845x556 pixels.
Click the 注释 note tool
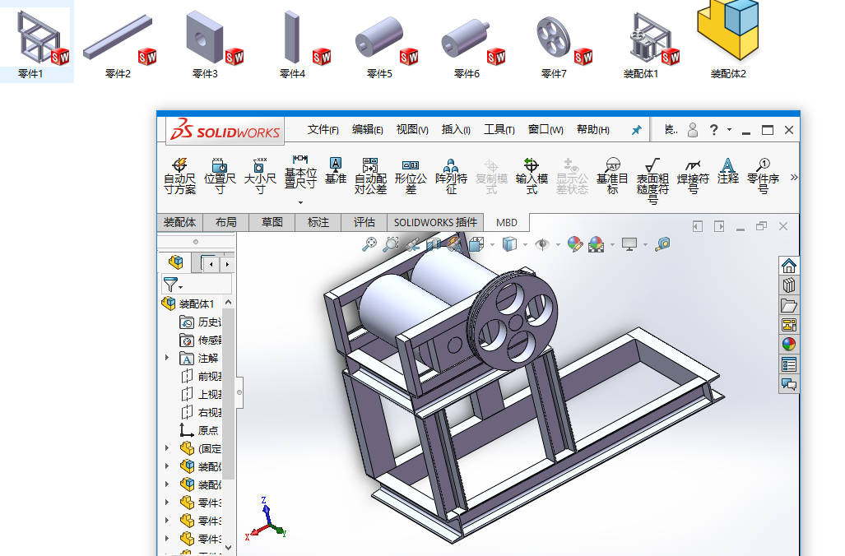point(727,171)
